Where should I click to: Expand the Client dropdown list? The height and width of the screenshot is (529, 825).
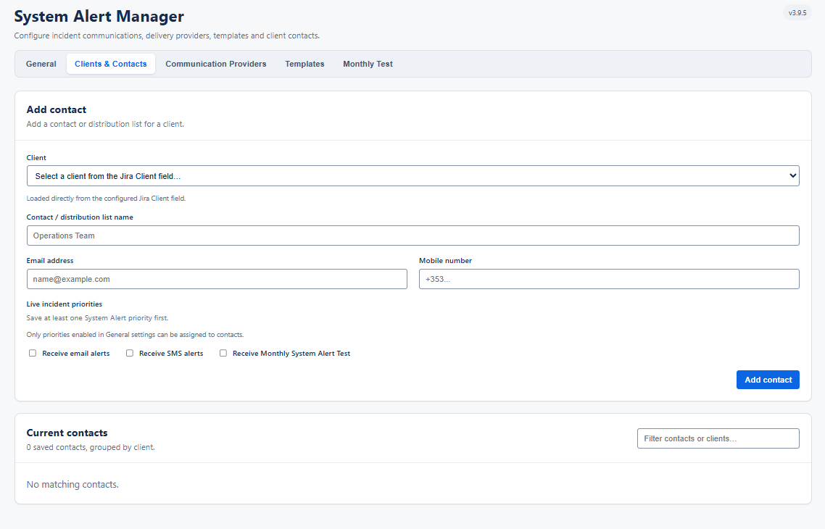(413, 175)
